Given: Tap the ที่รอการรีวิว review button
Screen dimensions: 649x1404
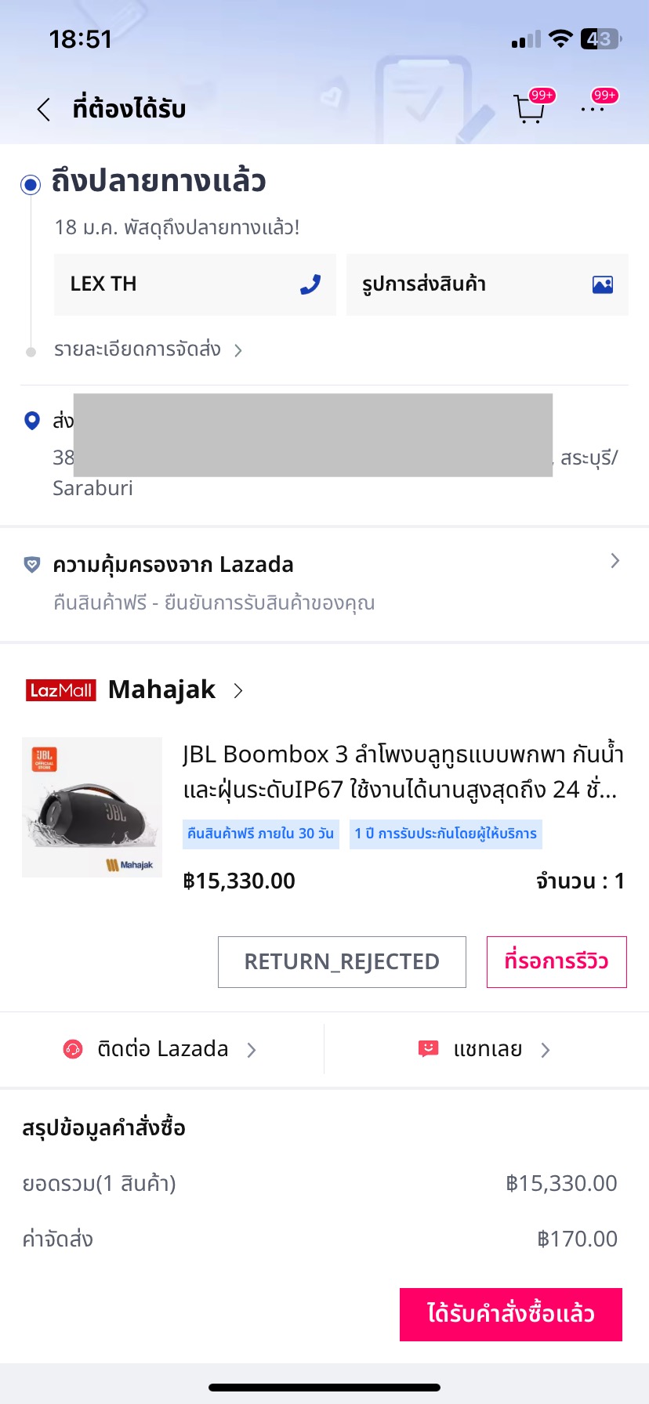Looking at the screenshot, I should [557, 961].
